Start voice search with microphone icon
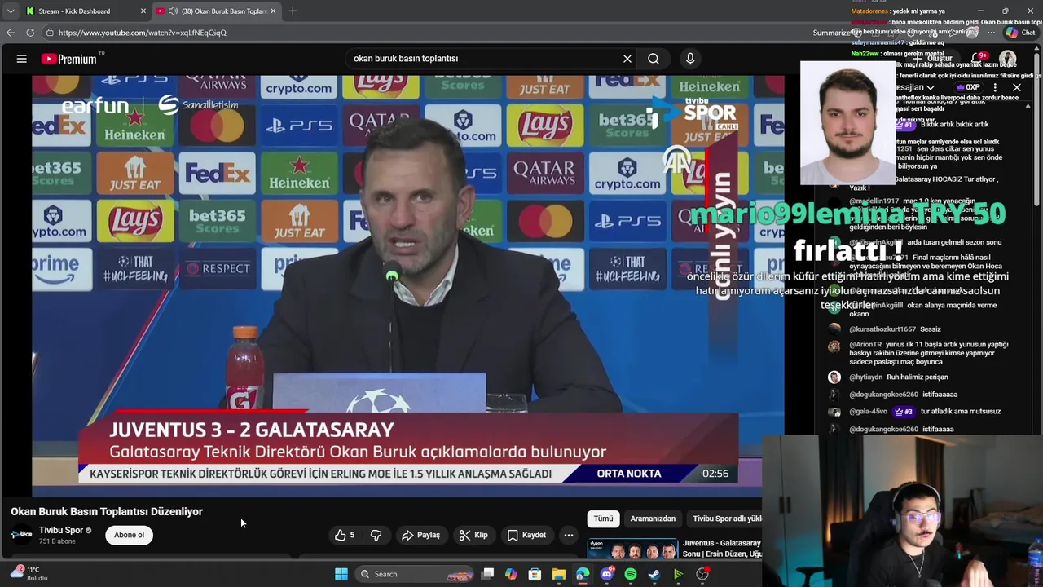The height and width of the screenshot is (587, 1043). [x=690, y=59]
